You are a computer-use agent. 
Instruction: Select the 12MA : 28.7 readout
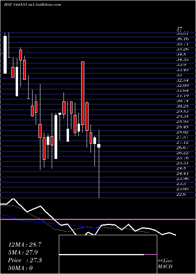[x=25, y=245]
